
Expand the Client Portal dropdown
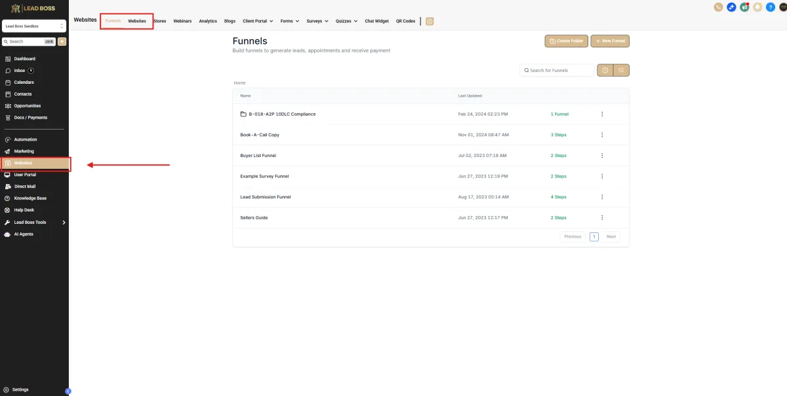coord(258,21)
